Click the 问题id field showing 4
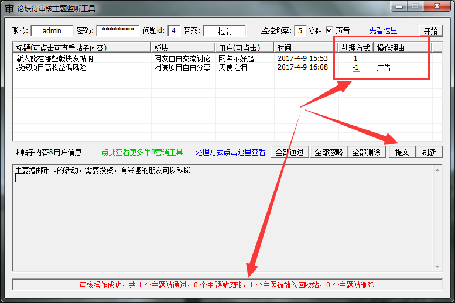455x303 pixels. [173, 30]
